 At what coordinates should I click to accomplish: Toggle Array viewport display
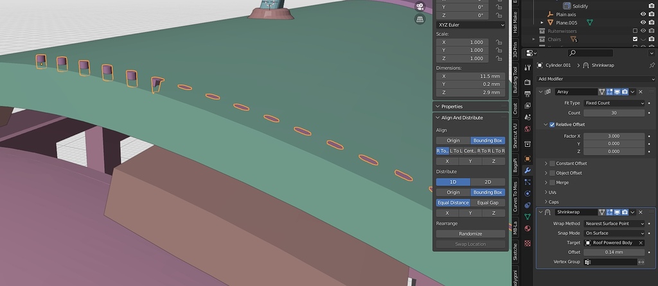[x=617, y=92]
